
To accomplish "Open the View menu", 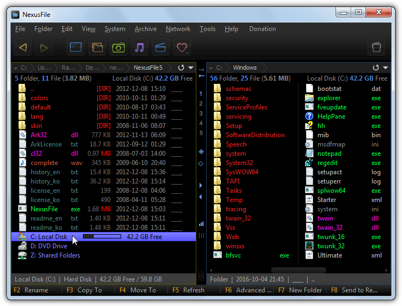I will (88, 29).
